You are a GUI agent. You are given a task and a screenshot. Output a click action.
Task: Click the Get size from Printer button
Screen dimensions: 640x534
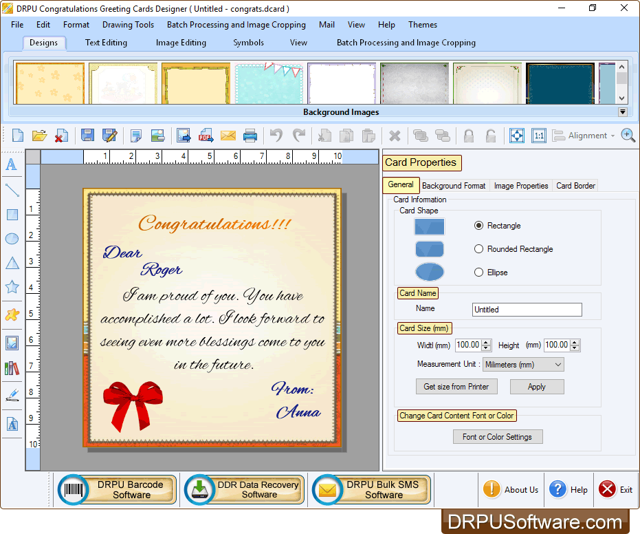pos(456,387)
